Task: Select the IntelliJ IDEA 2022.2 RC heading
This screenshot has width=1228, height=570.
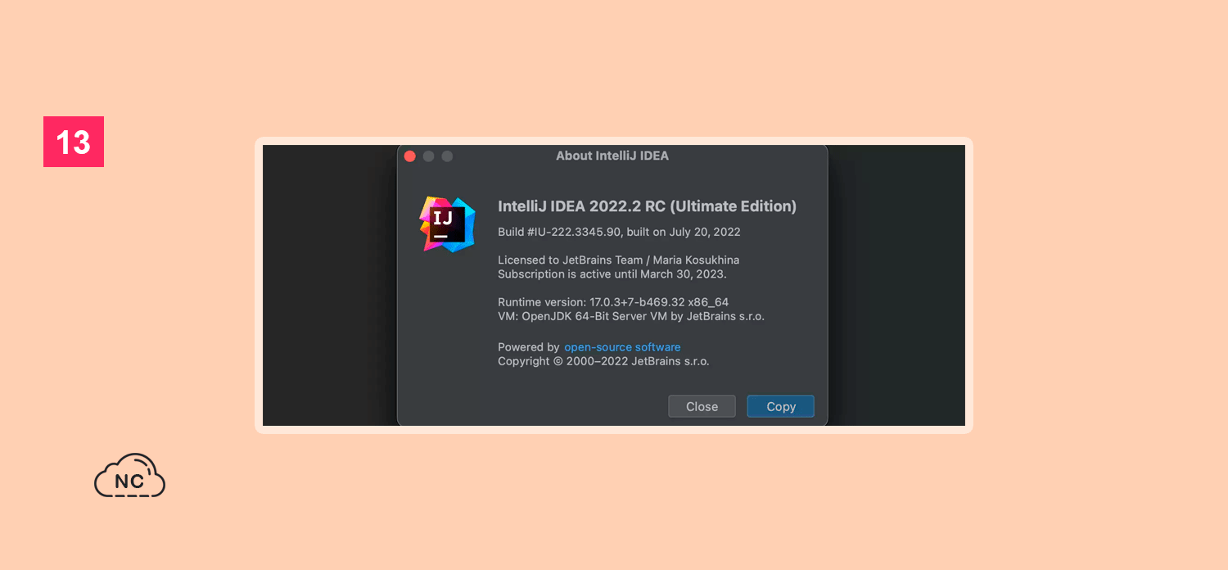Action: coord(647,206)
